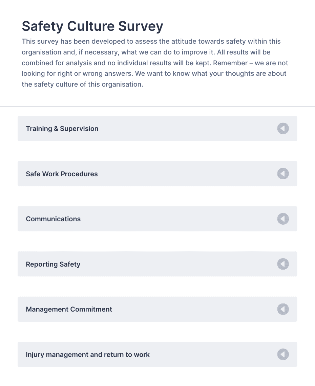
Task: Expand the Injury management and return to work section
Action: [157, 354]
